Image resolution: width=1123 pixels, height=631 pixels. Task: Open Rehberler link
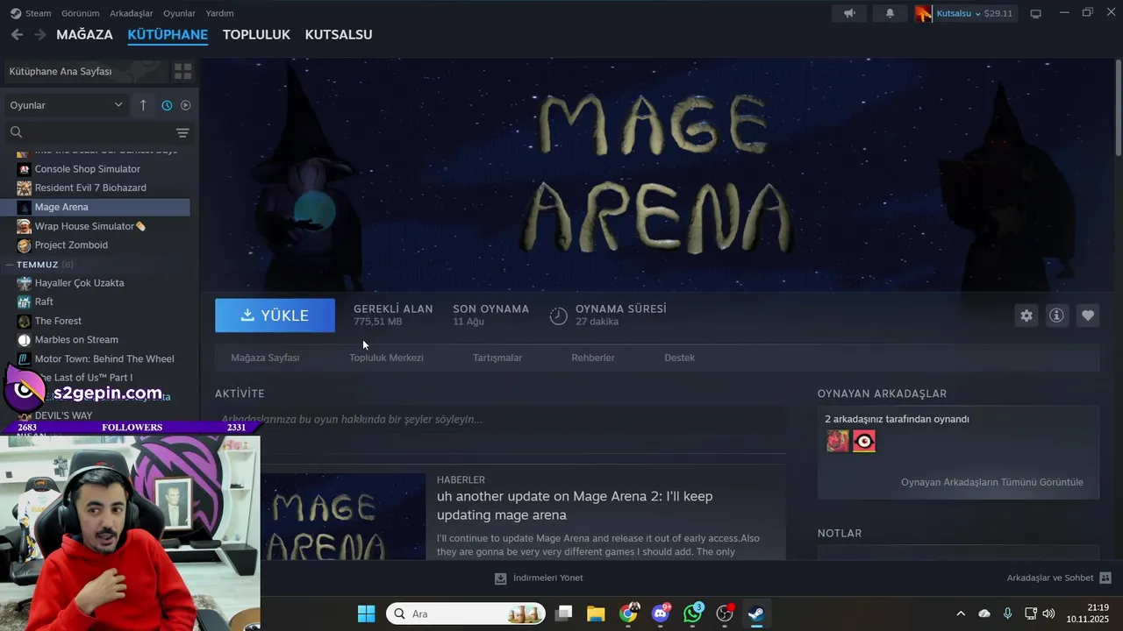coord(593,358)
